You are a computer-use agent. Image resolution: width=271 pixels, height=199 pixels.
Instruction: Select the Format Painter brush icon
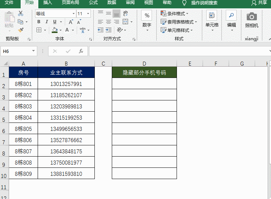point(21,30)
